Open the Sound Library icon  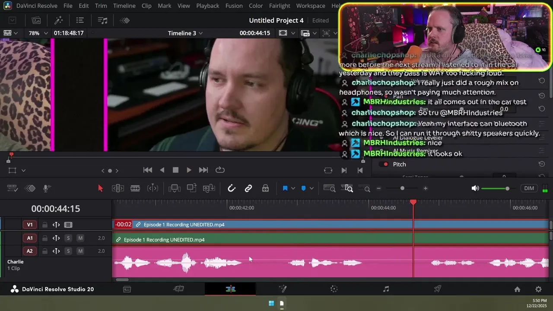tap(102, 20)
